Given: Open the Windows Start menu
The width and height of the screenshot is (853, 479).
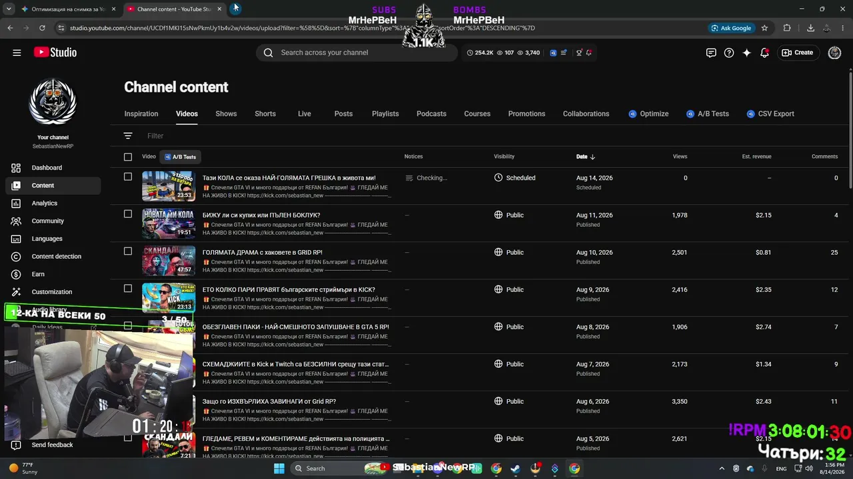Looking at the screenshot, I should point(279,468).
